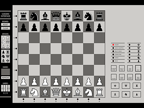Spawn a white queen piece

[x=8, y=42]
